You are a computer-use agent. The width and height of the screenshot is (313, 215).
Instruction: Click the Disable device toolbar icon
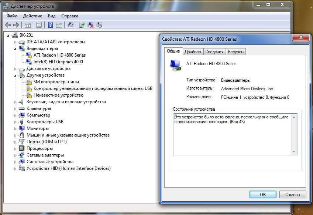click(99, 25)
